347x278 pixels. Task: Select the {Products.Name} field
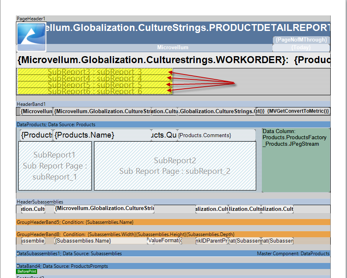pos(102,135)
